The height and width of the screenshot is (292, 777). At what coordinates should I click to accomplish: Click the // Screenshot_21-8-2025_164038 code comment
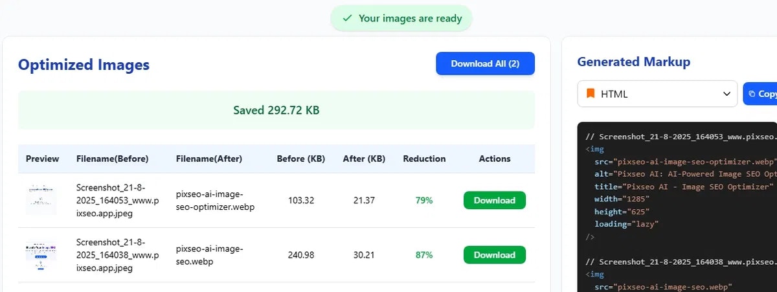(681, 262)
